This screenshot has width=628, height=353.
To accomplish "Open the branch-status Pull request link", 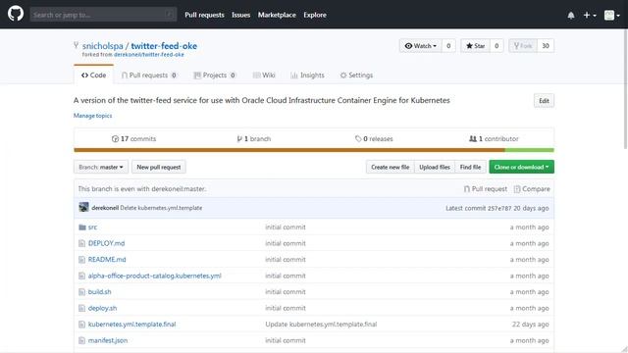I will [x=486, y=189].
